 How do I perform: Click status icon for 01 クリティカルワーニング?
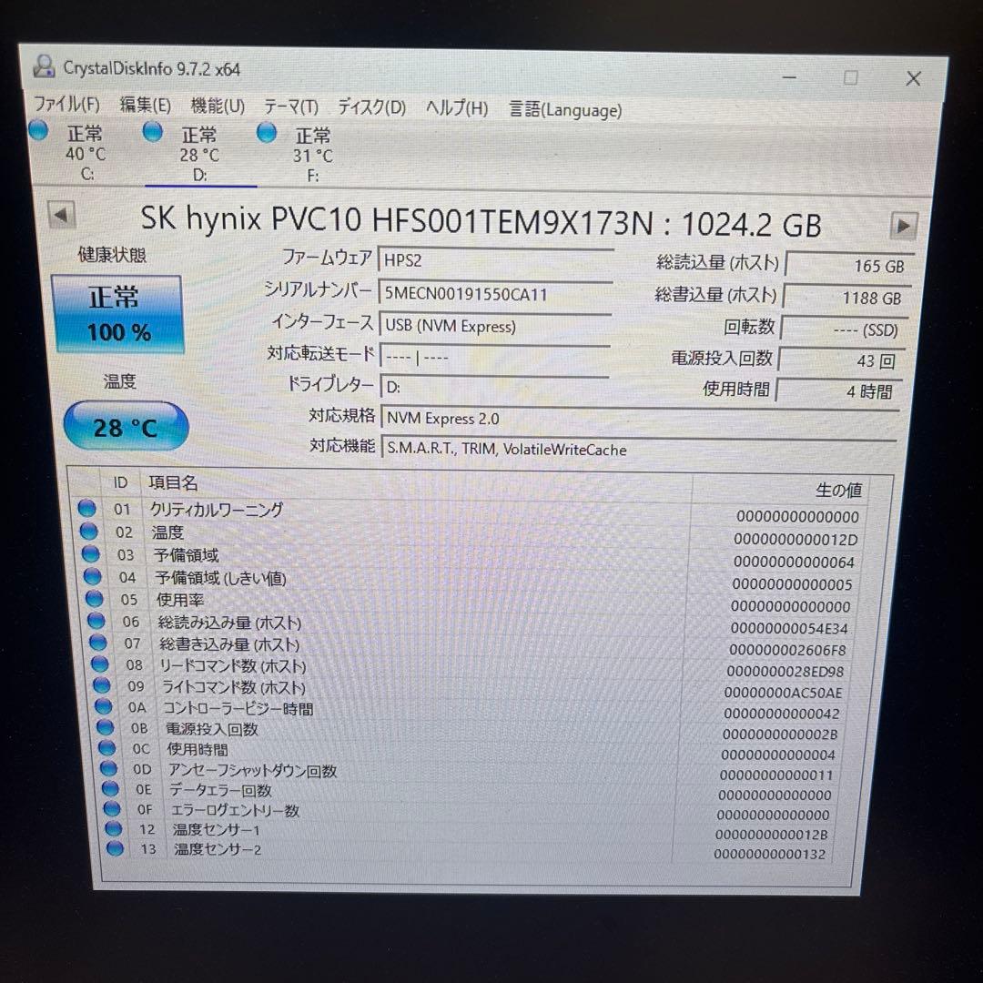pyautogui.click(x=87, y=509)
